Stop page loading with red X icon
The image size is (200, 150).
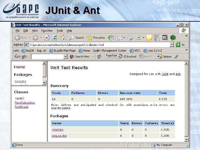pos(47,37)
